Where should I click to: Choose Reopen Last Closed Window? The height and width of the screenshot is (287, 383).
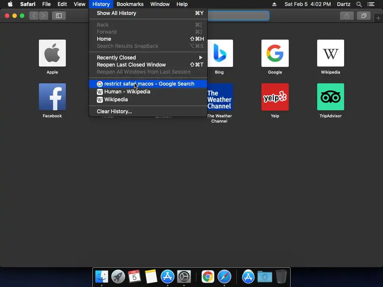pos(148,65)
